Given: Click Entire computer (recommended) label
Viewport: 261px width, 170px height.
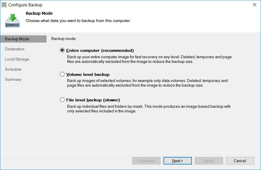Looking at the screenshot, I should 100,50.
